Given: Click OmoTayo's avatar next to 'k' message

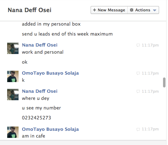Looking at the screenshot, I should click(x=13, y=76).
